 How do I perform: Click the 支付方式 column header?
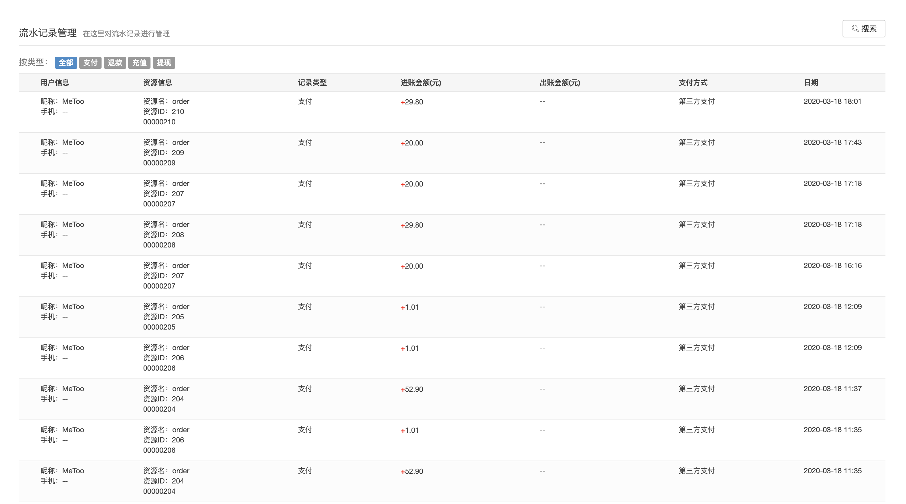click(x=693, y=82)
